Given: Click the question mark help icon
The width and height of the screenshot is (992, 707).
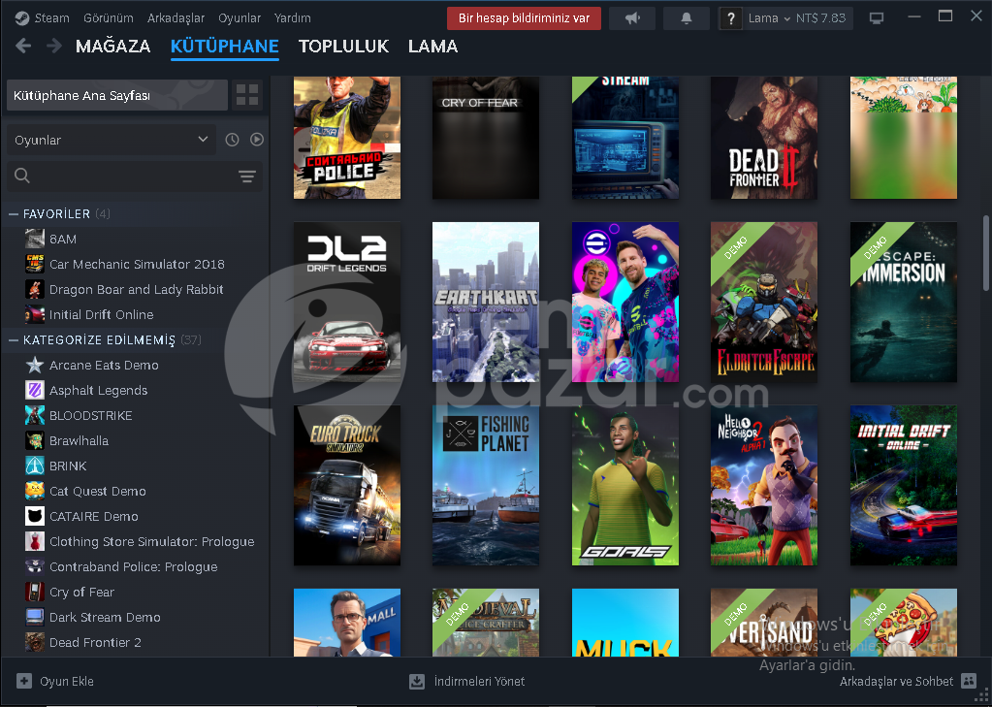Looking at the screenshot, I should point(731,18).
